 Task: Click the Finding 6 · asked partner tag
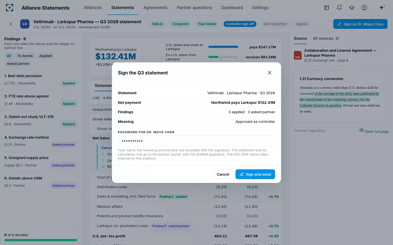click(x=171, y=226)
